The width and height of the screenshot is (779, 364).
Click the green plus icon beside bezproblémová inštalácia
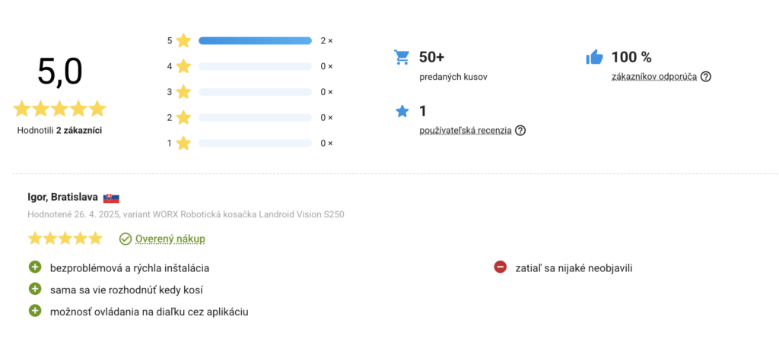(35, 267)
